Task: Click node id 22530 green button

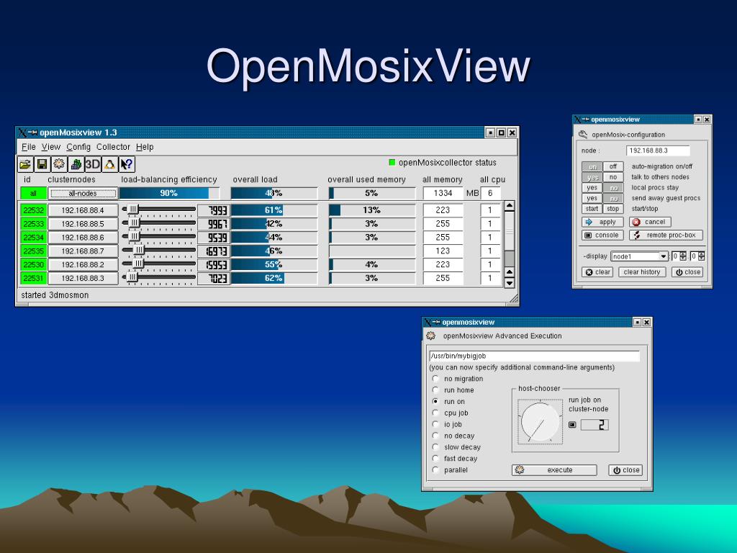Action: point(33,265)
